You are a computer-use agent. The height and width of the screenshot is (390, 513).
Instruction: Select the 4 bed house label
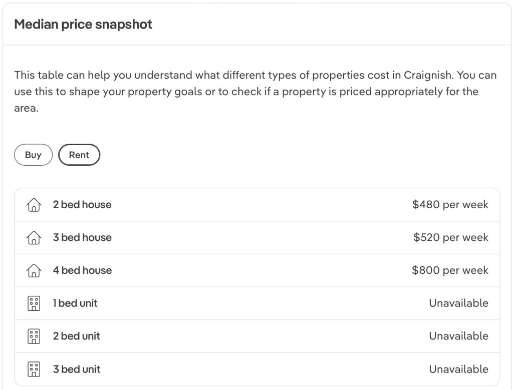(x=82, y=271)
